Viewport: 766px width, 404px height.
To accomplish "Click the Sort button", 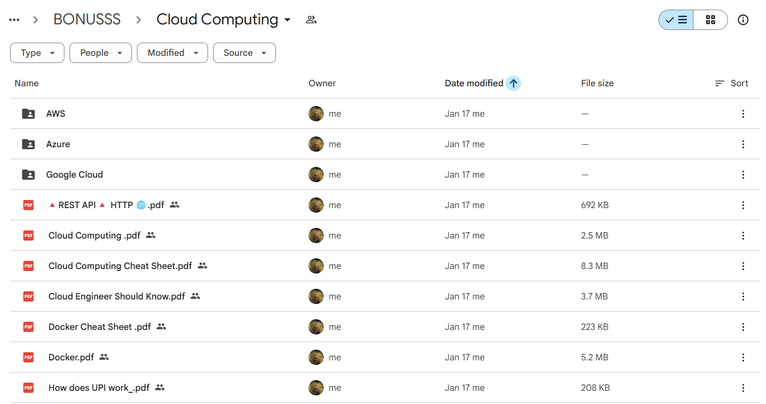I will coord(732,83).
